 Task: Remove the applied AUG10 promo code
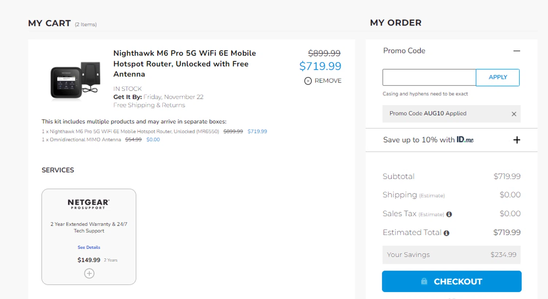[514, 114]
